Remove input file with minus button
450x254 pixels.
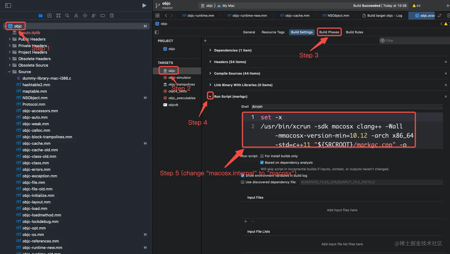tap(253, 221)
